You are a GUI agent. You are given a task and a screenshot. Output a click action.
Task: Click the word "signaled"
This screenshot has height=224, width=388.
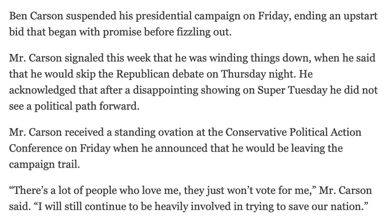pyautogui.click(x=84, y=58)
